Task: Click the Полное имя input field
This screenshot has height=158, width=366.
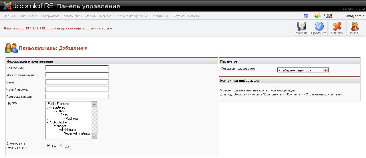Action: point(77,68)
